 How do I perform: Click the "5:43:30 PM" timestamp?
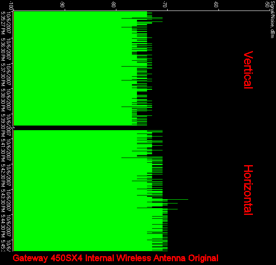click(3, 201)
